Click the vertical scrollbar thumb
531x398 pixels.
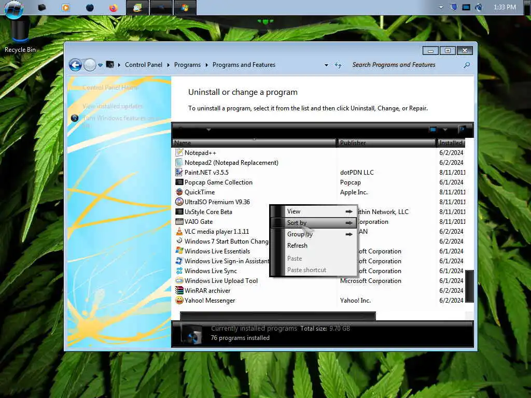coord(469,286)
